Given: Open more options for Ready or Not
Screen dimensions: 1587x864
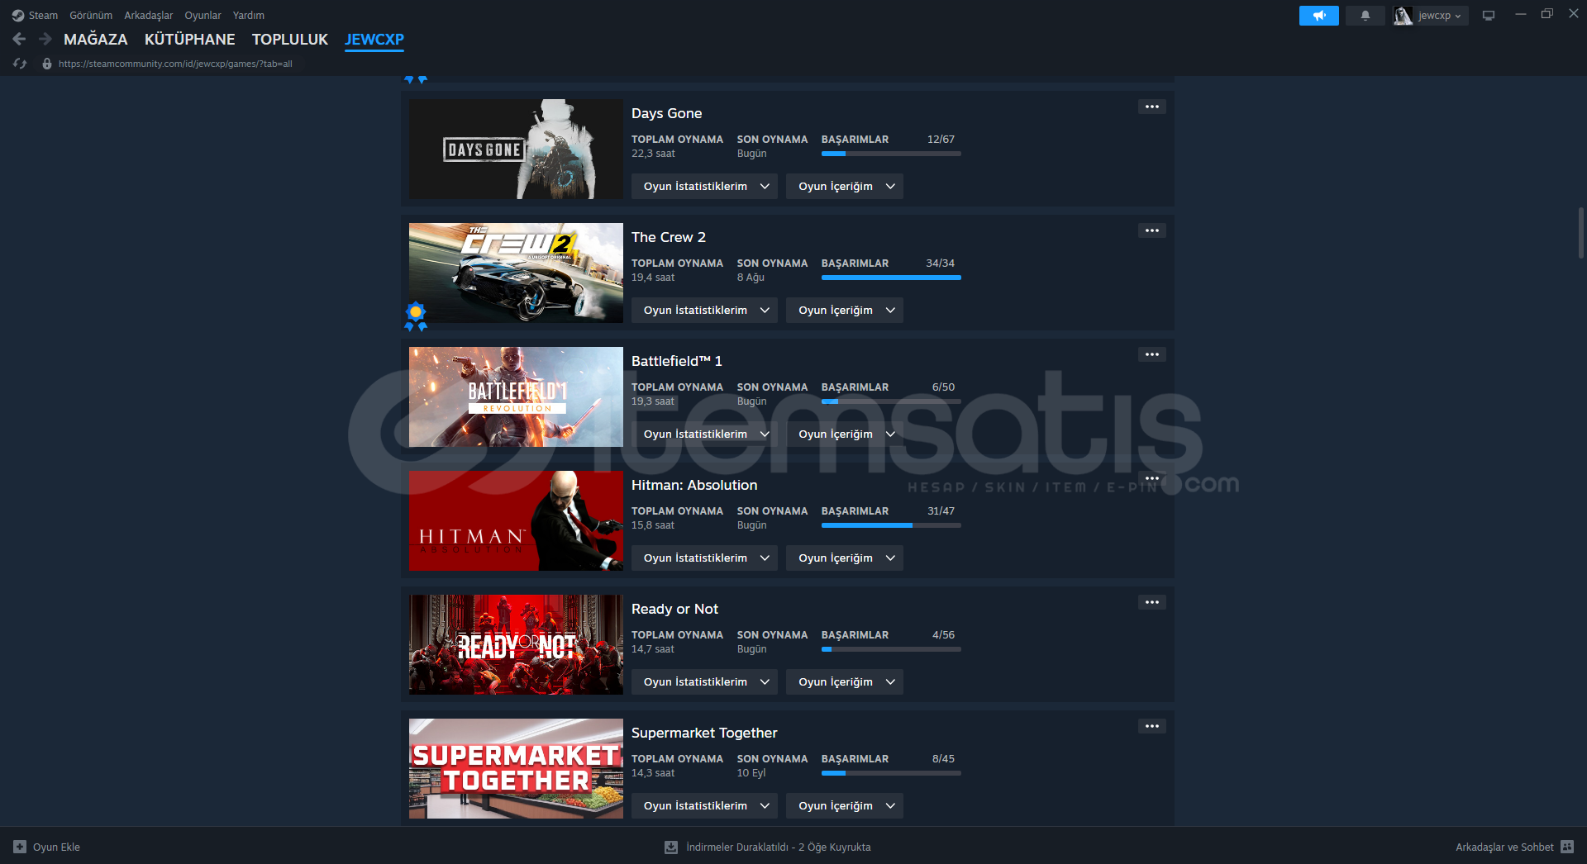Looking at the screenshot, I should pos(1152,602).
